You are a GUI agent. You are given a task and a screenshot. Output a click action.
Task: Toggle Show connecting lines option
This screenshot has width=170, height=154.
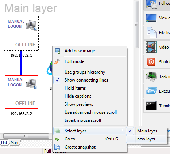(89, 80)
